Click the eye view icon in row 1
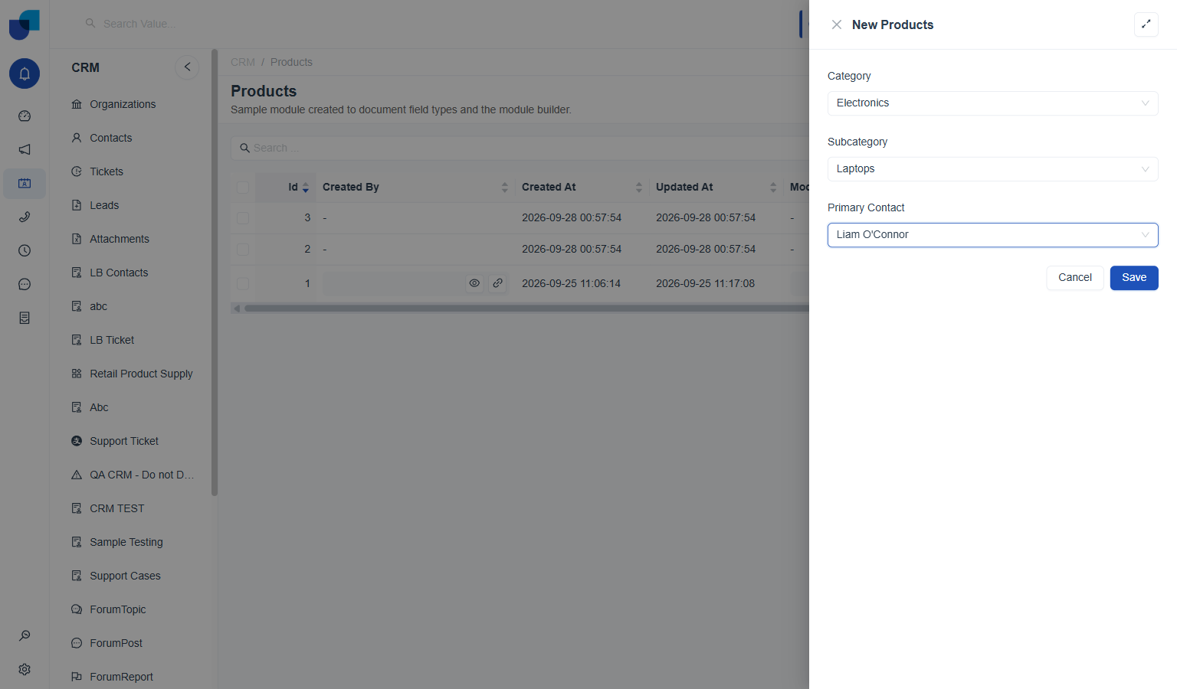 [x=474, y=283]
